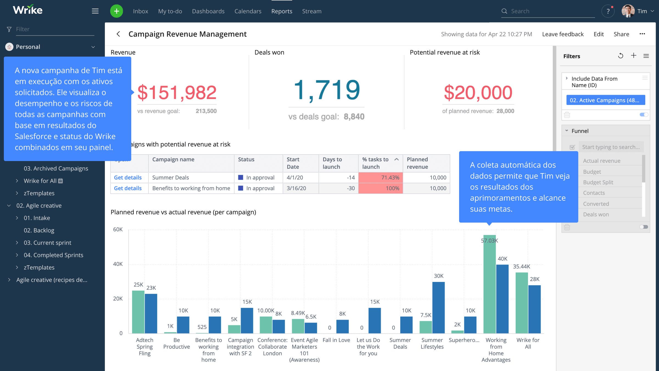Open the help question mark icon
This screenshot has width=659, height=371.
click(608, 11)
